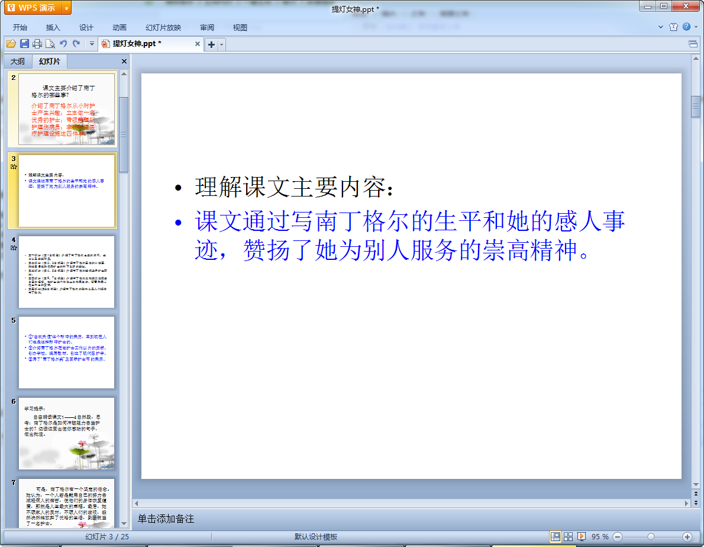The image size is (704, 547).
Task: Zoom out with the minus button
Action: coord(618,537)
